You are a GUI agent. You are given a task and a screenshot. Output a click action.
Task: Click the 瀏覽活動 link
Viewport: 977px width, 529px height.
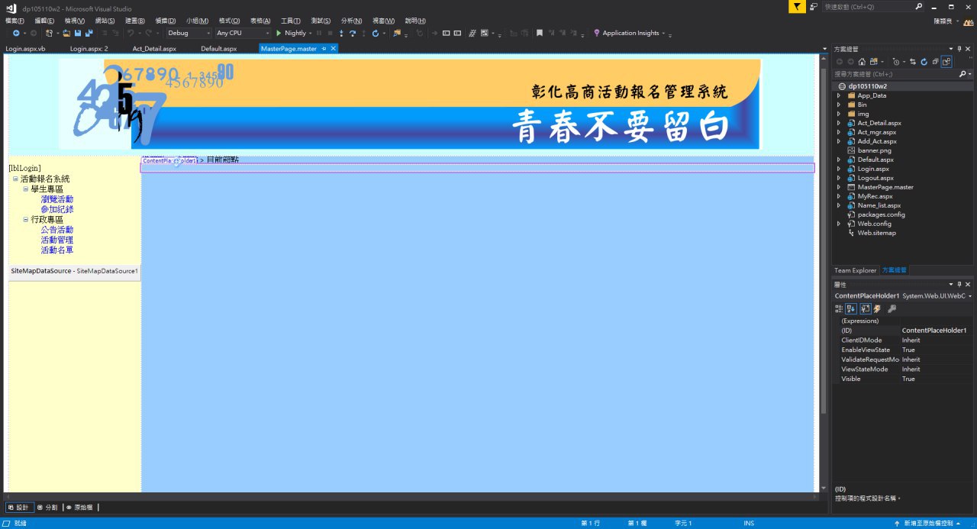(57, 199)
